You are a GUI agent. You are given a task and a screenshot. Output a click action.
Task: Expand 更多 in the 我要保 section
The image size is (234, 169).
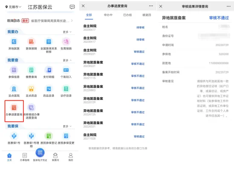[67, 126]
